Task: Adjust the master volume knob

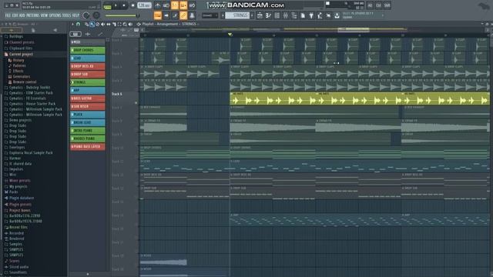Action: tap(86, 15)
